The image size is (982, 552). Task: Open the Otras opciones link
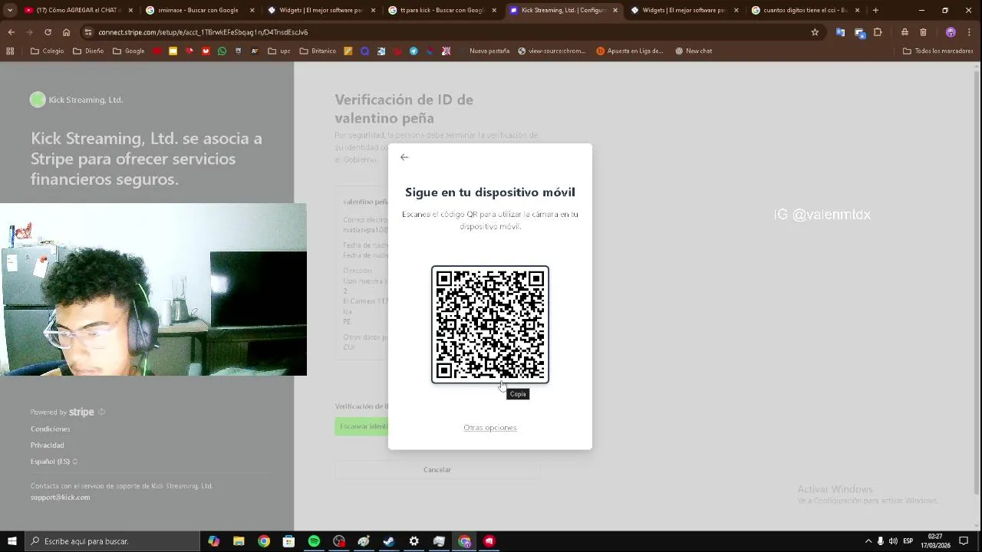point(490,428)
